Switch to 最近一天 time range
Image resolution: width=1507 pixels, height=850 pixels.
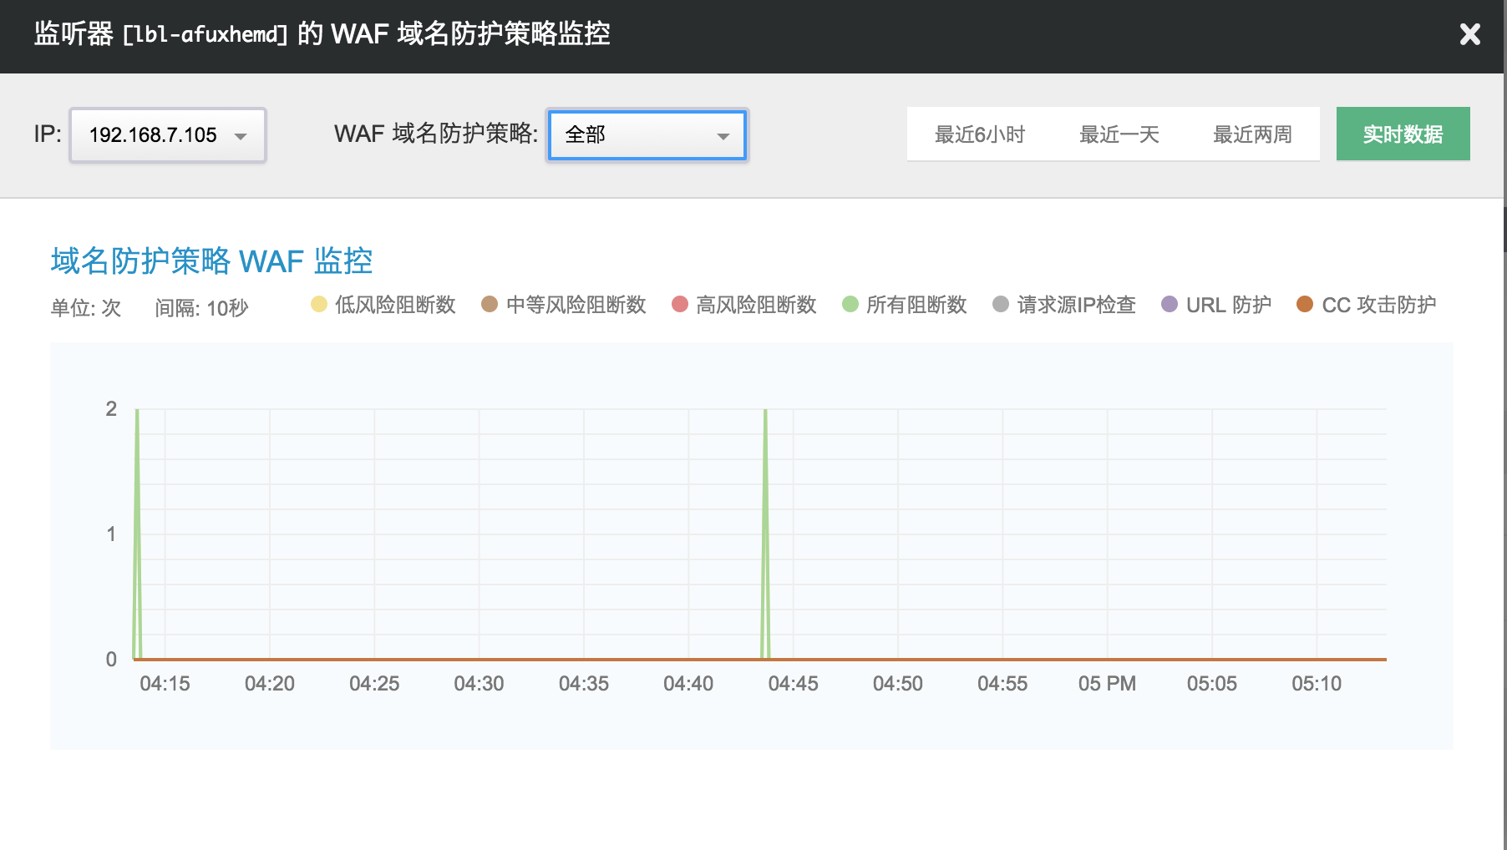[1119, 134]
